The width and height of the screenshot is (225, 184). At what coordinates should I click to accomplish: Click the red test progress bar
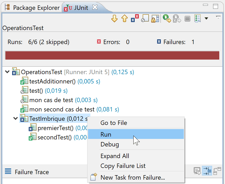(x=112, y=55)
